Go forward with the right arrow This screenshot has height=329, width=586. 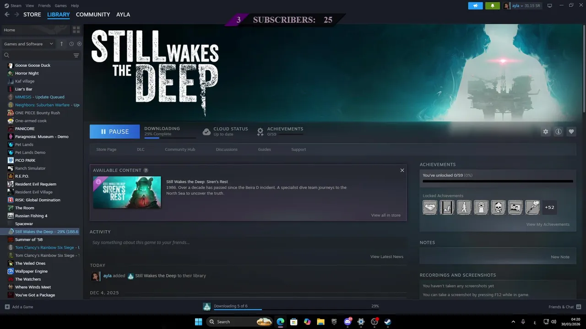16,15
